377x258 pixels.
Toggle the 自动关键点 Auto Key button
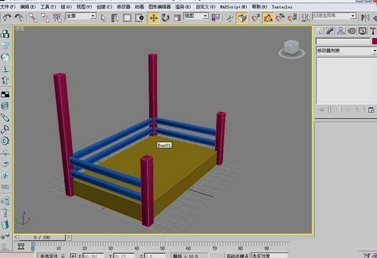tap(237, 256)
